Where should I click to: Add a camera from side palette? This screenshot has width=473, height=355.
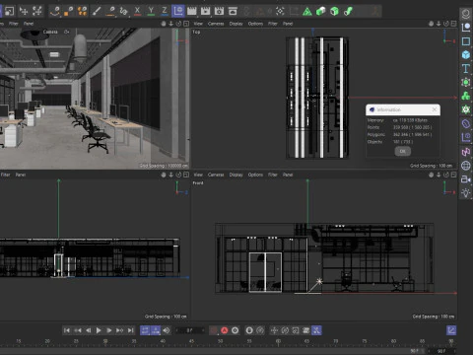(466, 179)
